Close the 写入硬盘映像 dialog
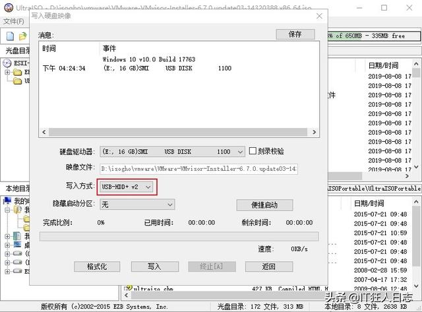 (319, 16)
